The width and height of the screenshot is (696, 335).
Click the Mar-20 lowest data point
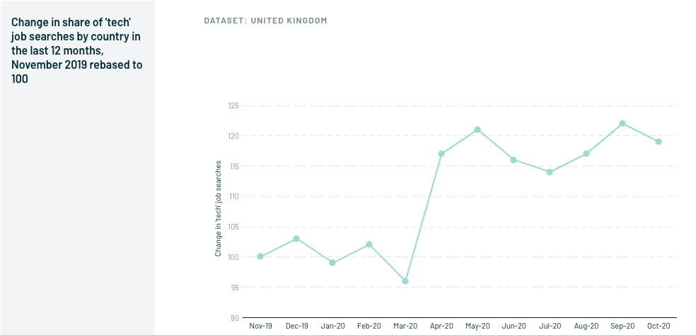[405, 280]
